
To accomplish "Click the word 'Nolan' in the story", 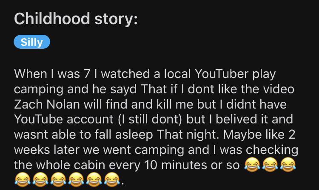I will 63,104.
